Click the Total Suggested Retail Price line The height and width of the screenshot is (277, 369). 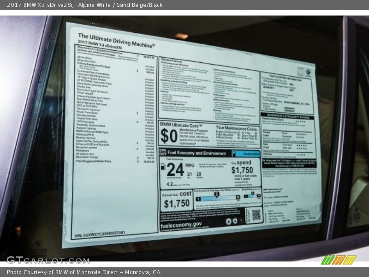[94, 161]
